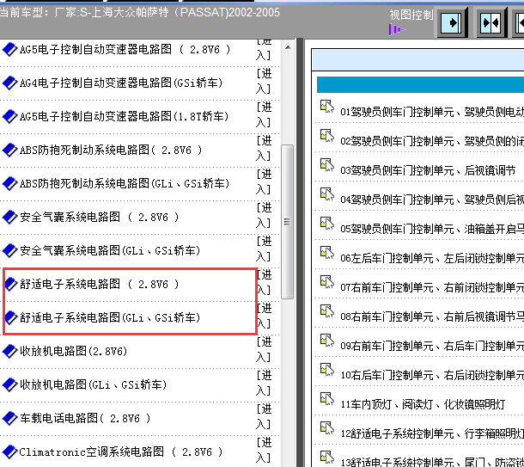This screenshot has height=467, width=524.
Task: Click [进入] link for 车载电话电路图(2.8V6)
Action: tap(264, 416)
